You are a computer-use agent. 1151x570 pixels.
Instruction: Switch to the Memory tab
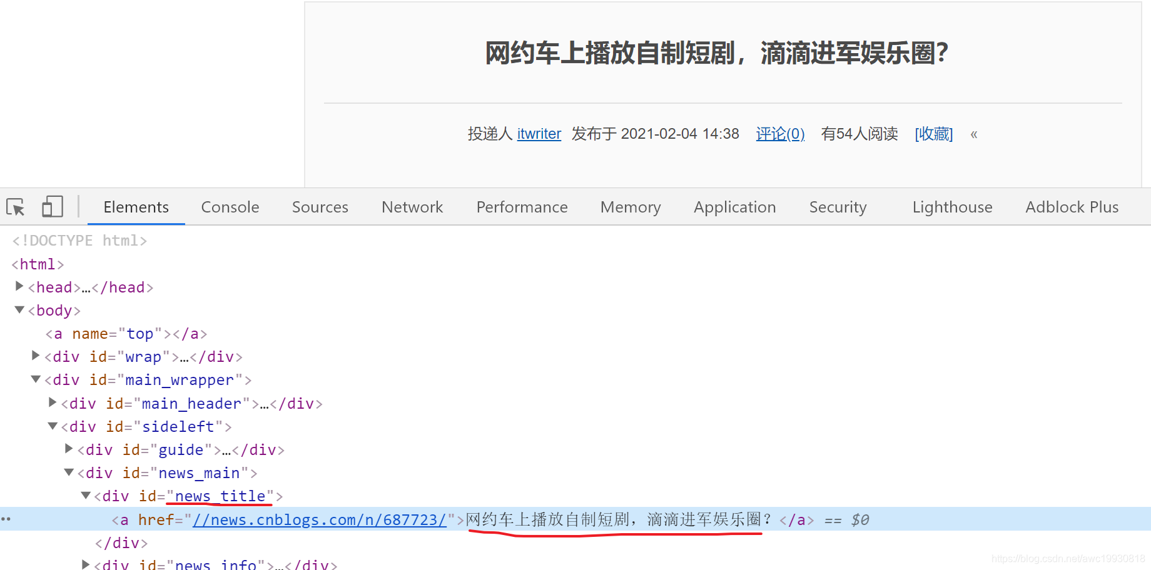[630, 207]
